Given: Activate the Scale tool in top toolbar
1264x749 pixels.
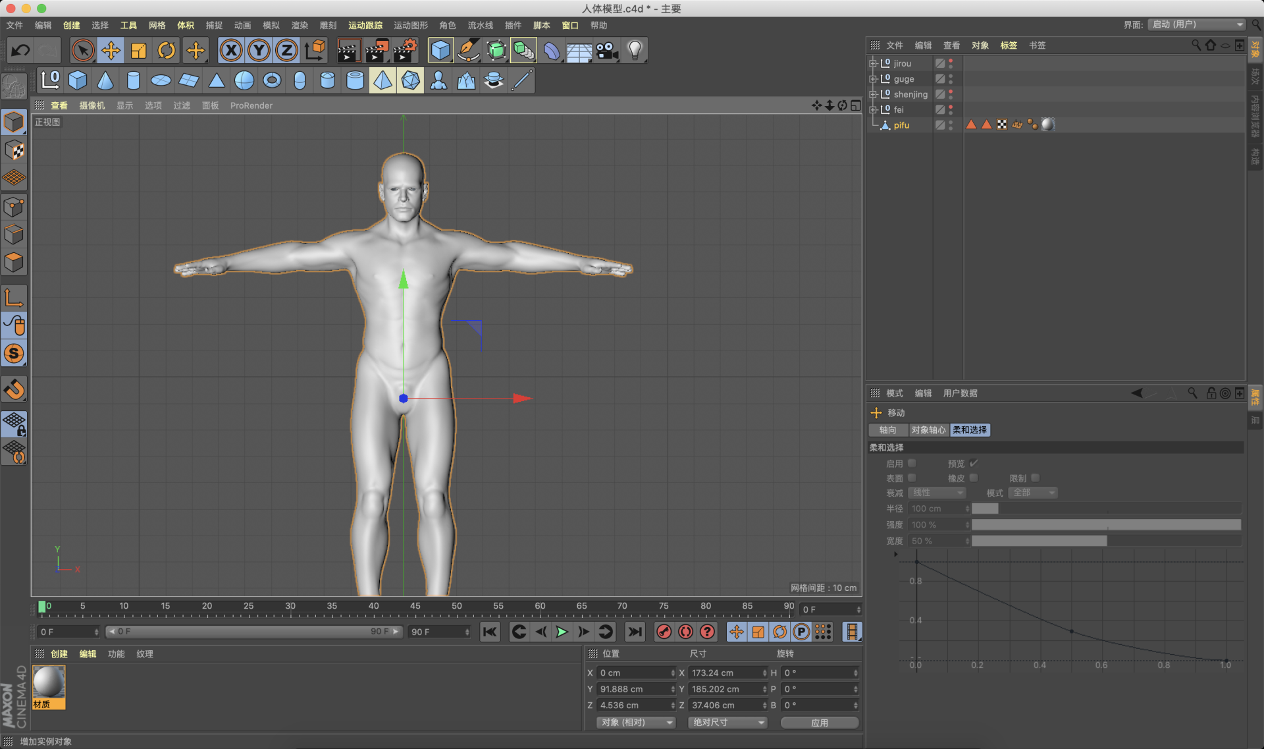Looking at the screenshot, I should click(x=138, y=50).
